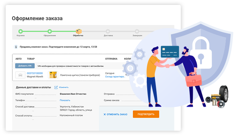
Task: Click the credit card illustration
Action: [170, 51]
